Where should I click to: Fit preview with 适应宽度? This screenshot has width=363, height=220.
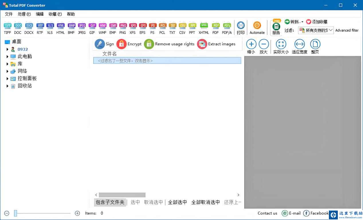[300, 47]
